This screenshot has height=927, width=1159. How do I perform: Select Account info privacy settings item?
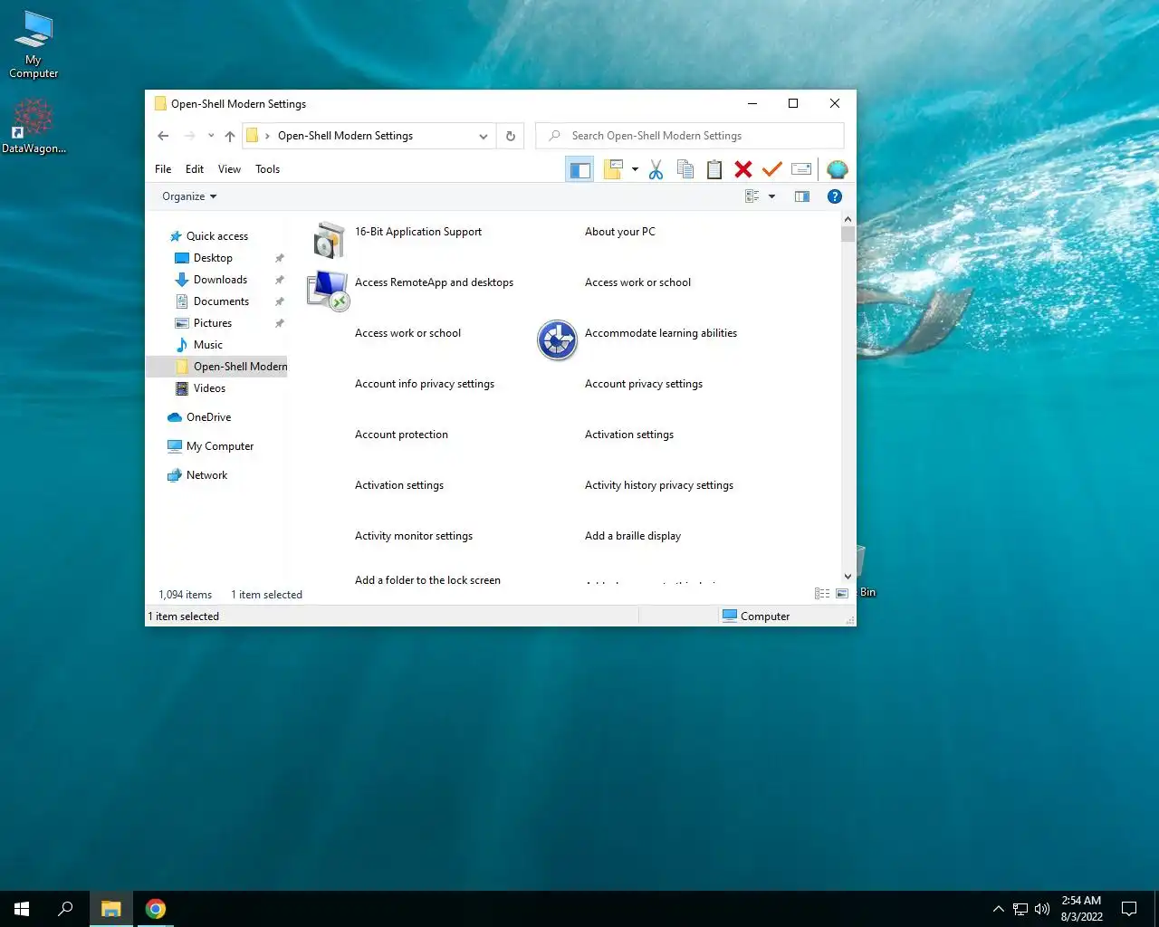[425, 384]
